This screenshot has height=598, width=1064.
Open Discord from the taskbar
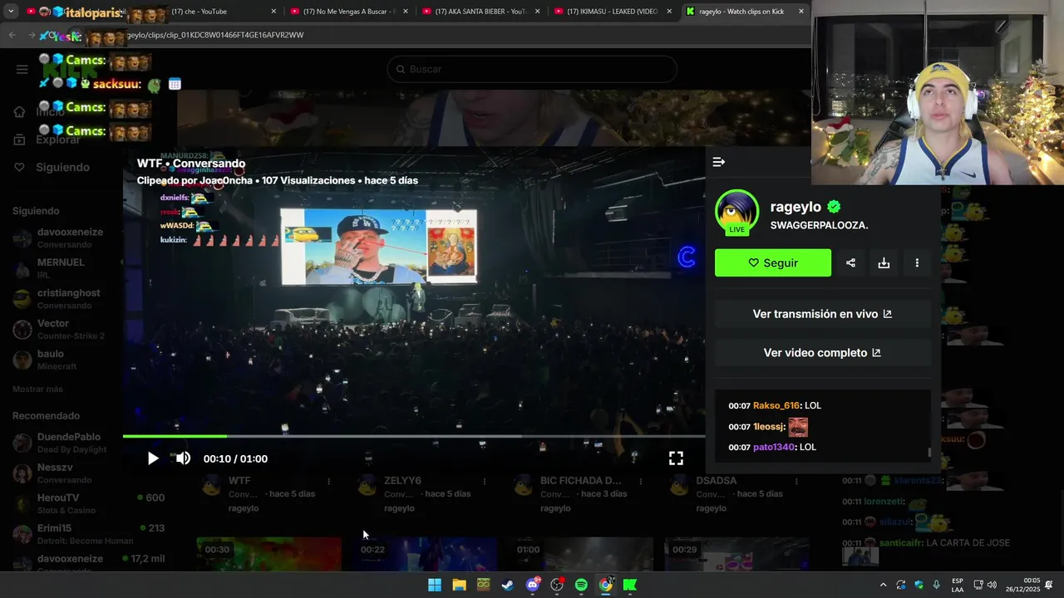[x=533, y=585]
